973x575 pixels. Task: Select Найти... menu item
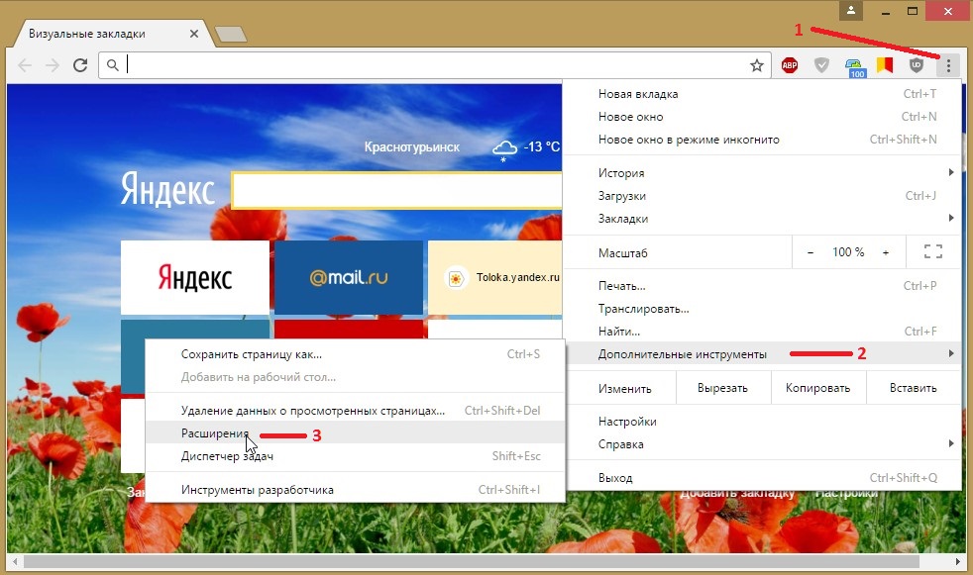point(762,331)
